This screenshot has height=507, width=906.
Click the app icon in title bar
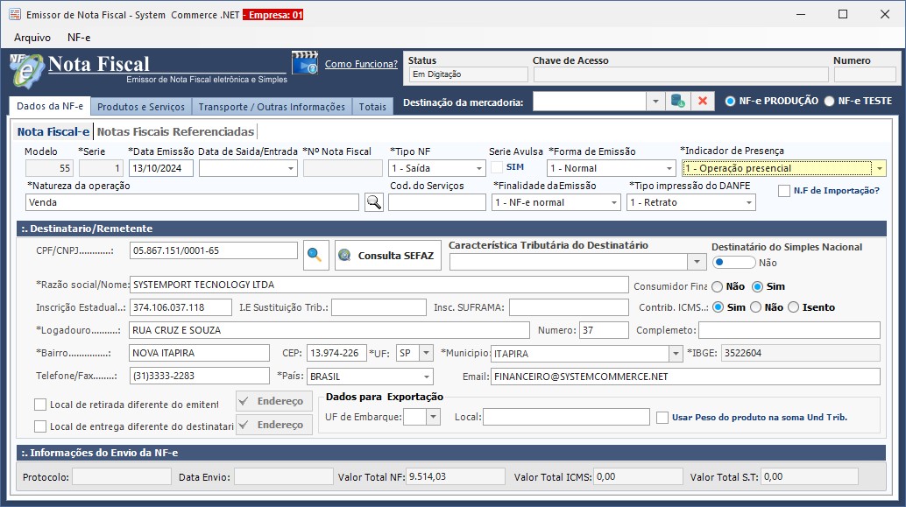14,15
